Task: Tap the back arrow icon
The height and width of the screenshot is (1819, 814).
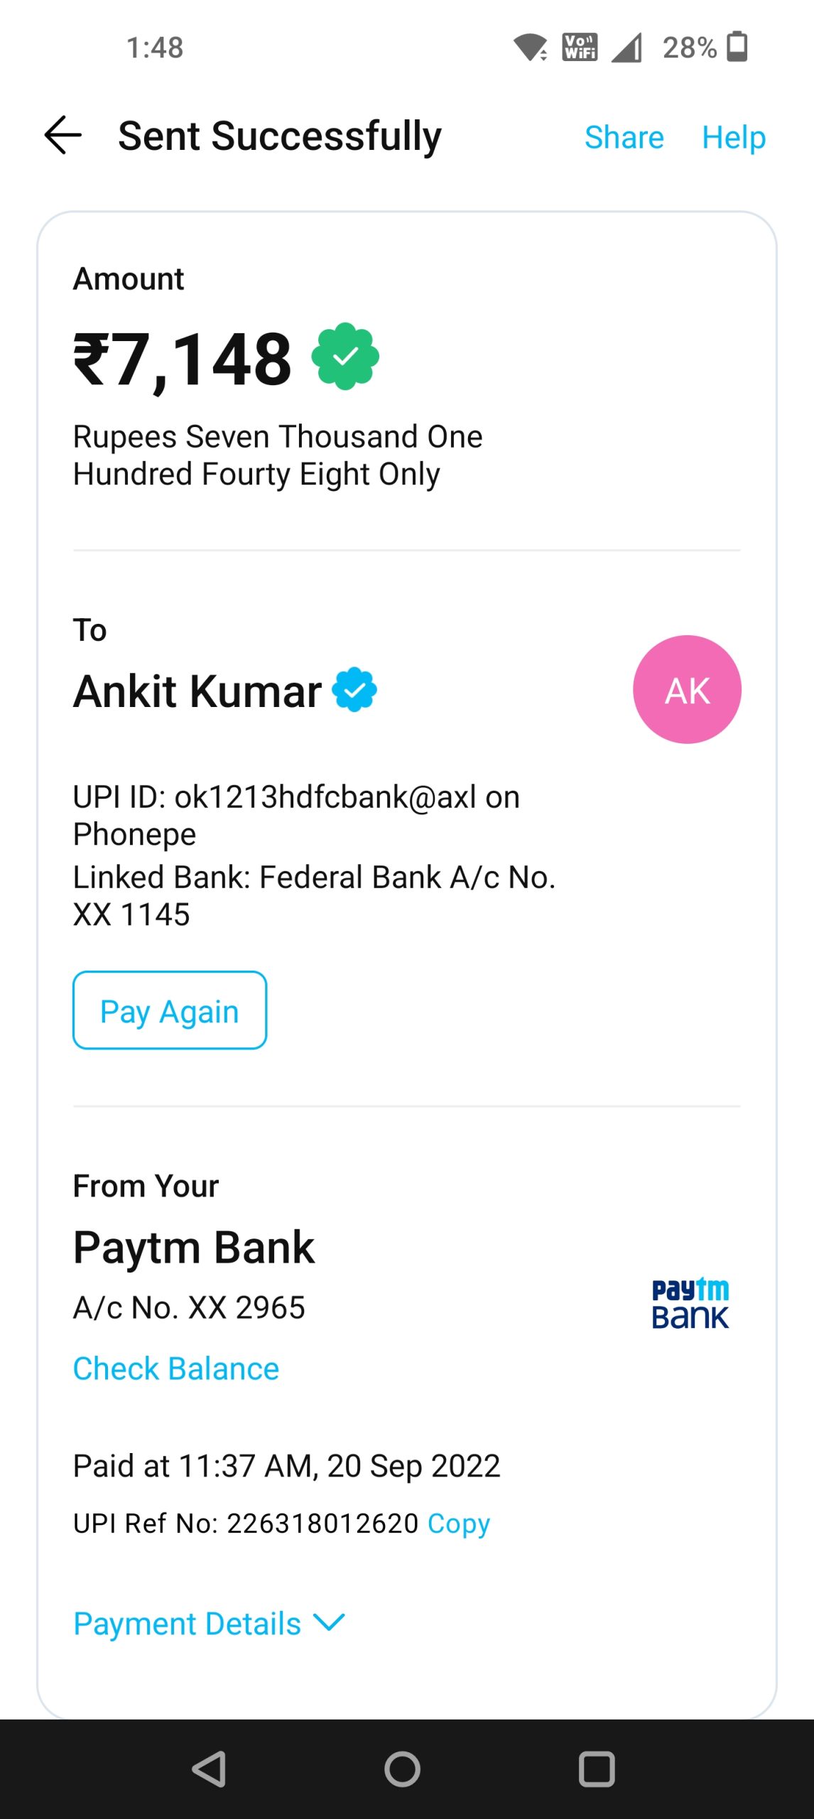Action: click(63, 135)
